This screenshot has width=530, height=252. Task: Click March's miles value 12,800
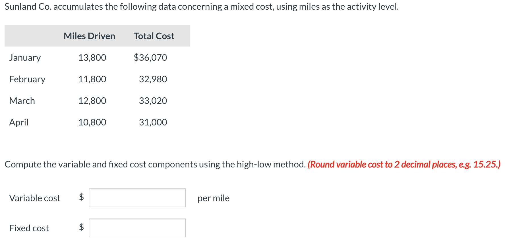(x=92, y=101)
